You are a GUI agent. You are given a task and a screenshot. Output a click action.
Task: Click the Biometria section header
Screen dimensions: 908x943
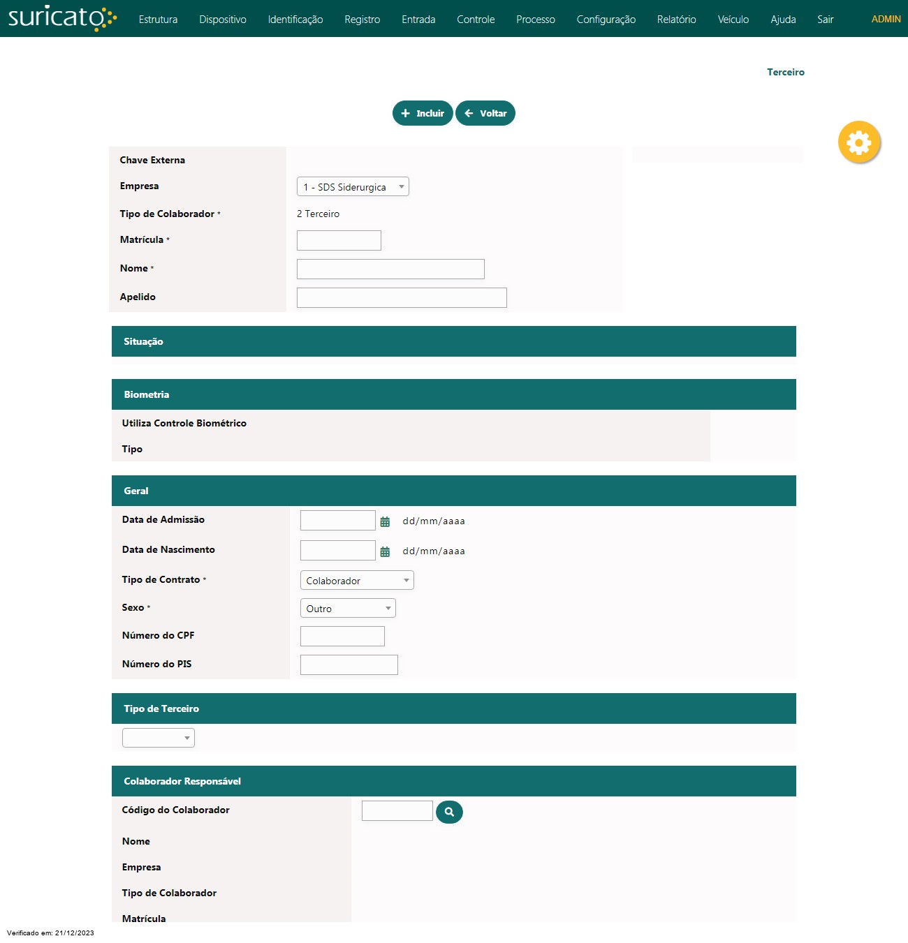tap(454, 394)
